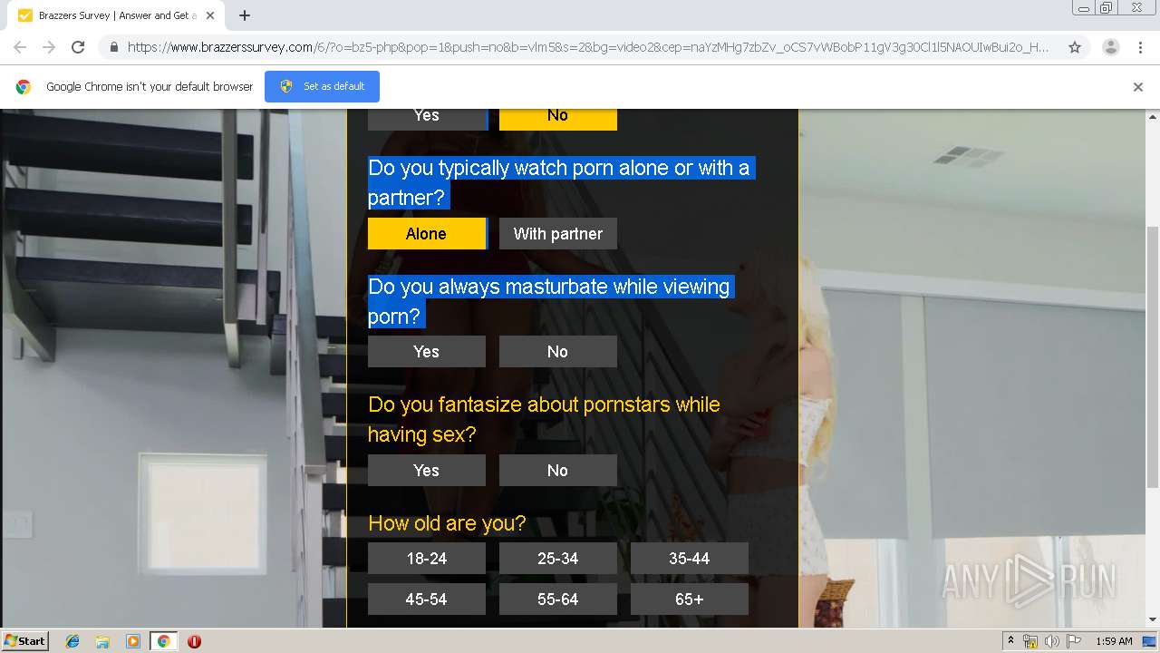Open the Chrome profile avatar menu

[x=1110, y=47]
